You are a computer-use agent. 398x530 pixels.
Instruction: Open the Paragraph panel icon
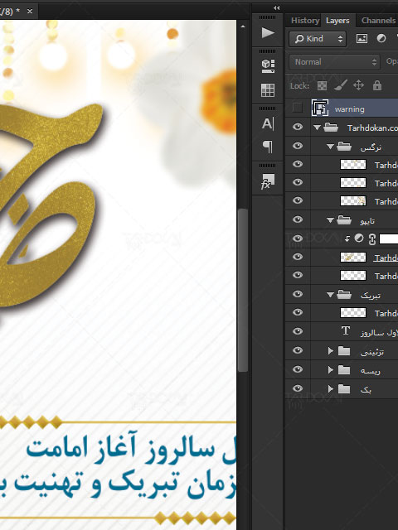268,147
